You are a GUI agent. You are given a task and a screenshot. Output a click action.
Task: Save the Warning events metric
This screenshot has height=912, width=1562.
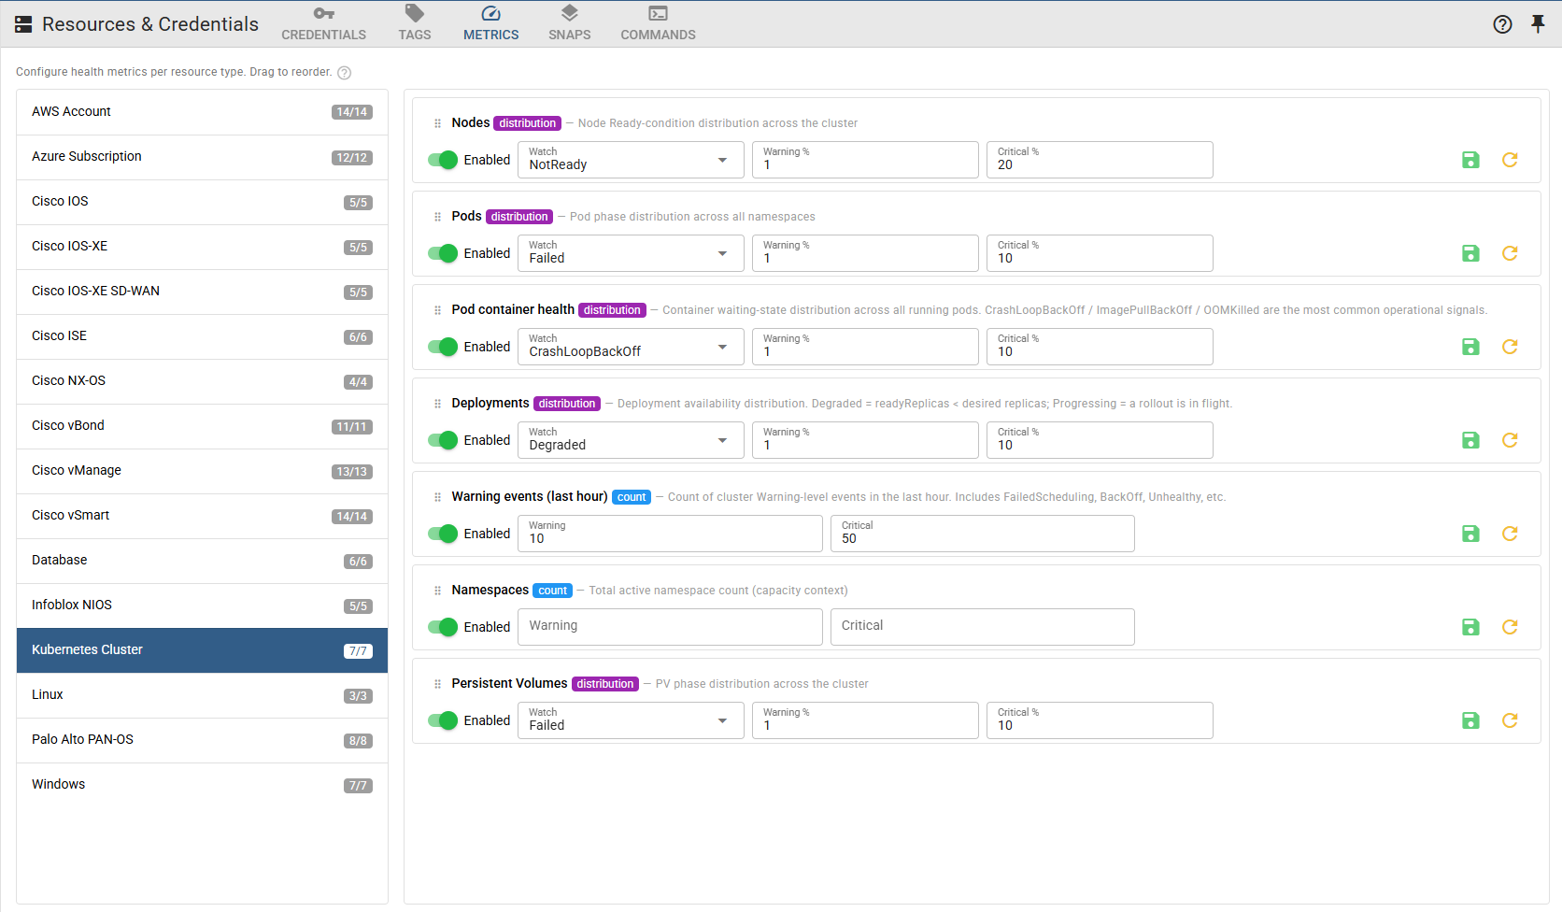point(1470,534)
